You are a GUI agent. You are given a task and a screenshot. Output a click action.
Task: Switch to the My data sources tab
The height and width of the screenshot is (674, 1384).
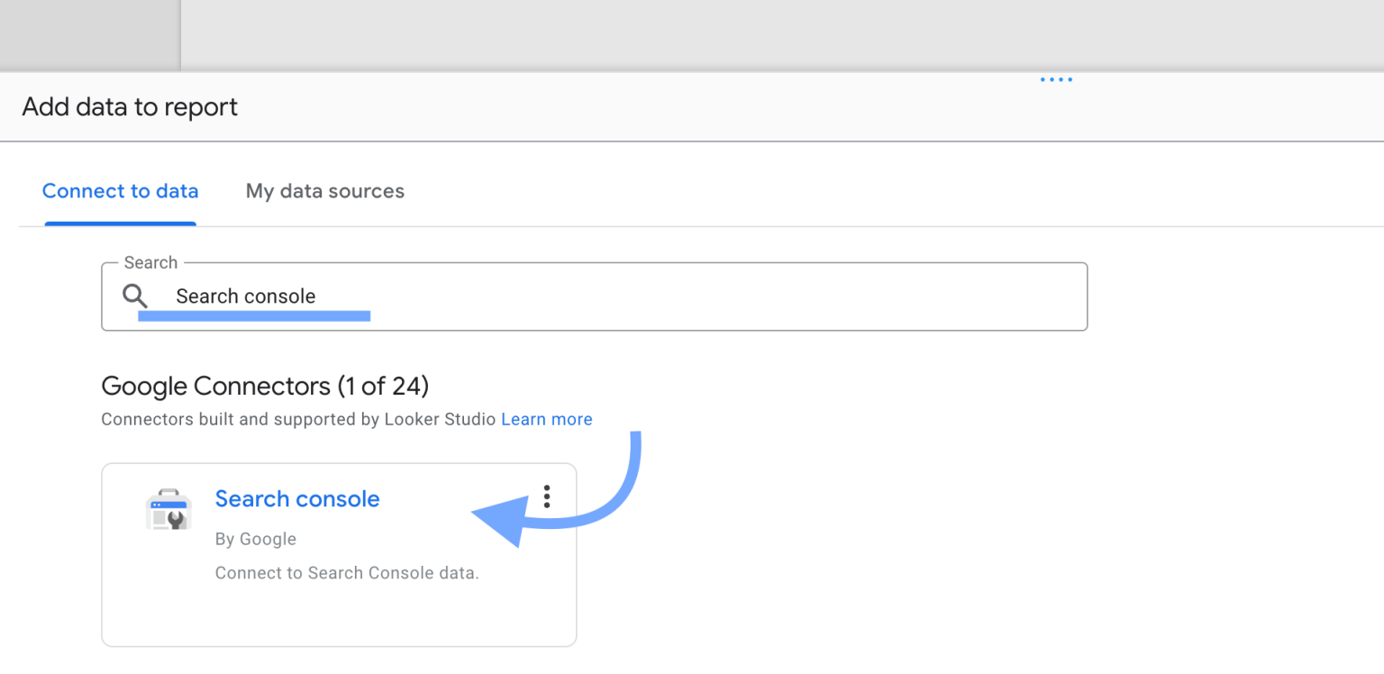click(324, 191)
